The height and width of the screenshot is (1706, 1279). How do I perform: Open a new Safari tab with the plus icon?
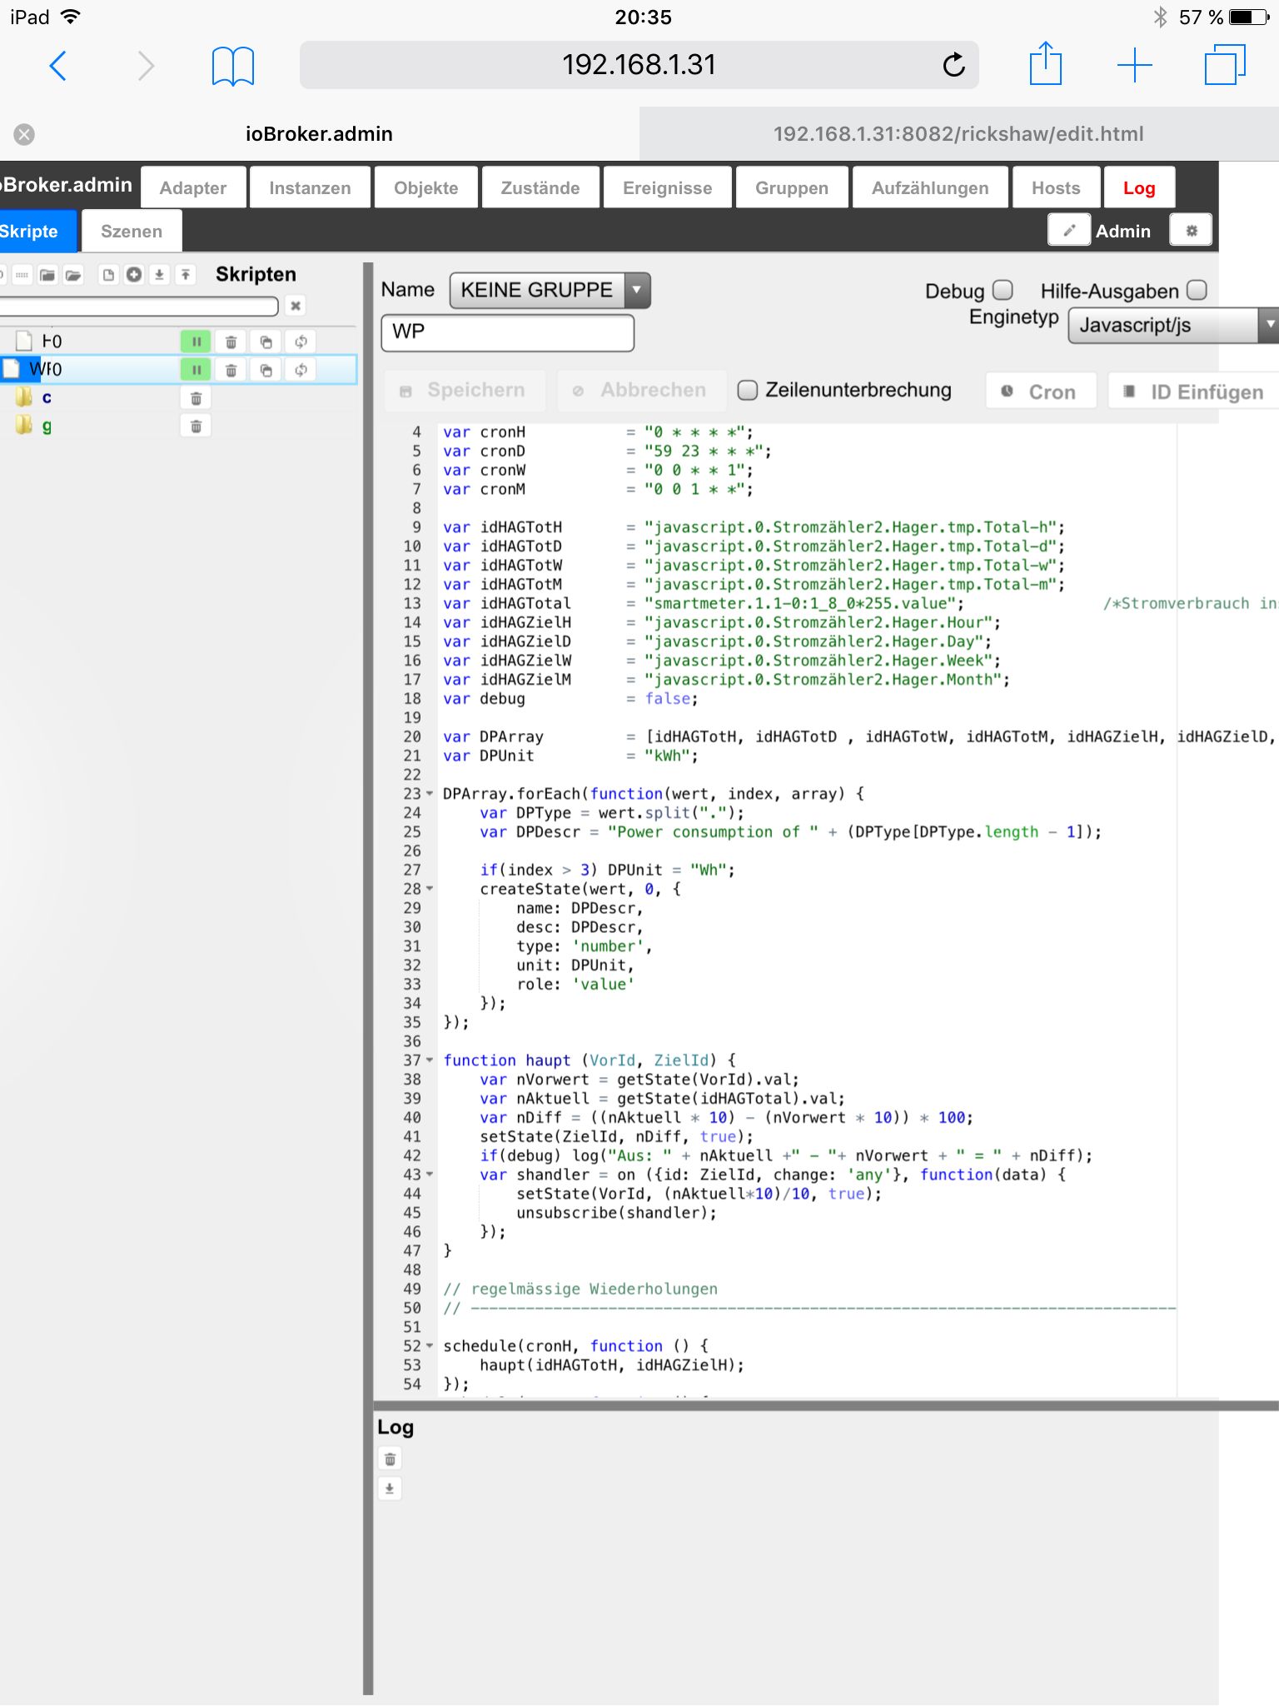(1134, 65)
